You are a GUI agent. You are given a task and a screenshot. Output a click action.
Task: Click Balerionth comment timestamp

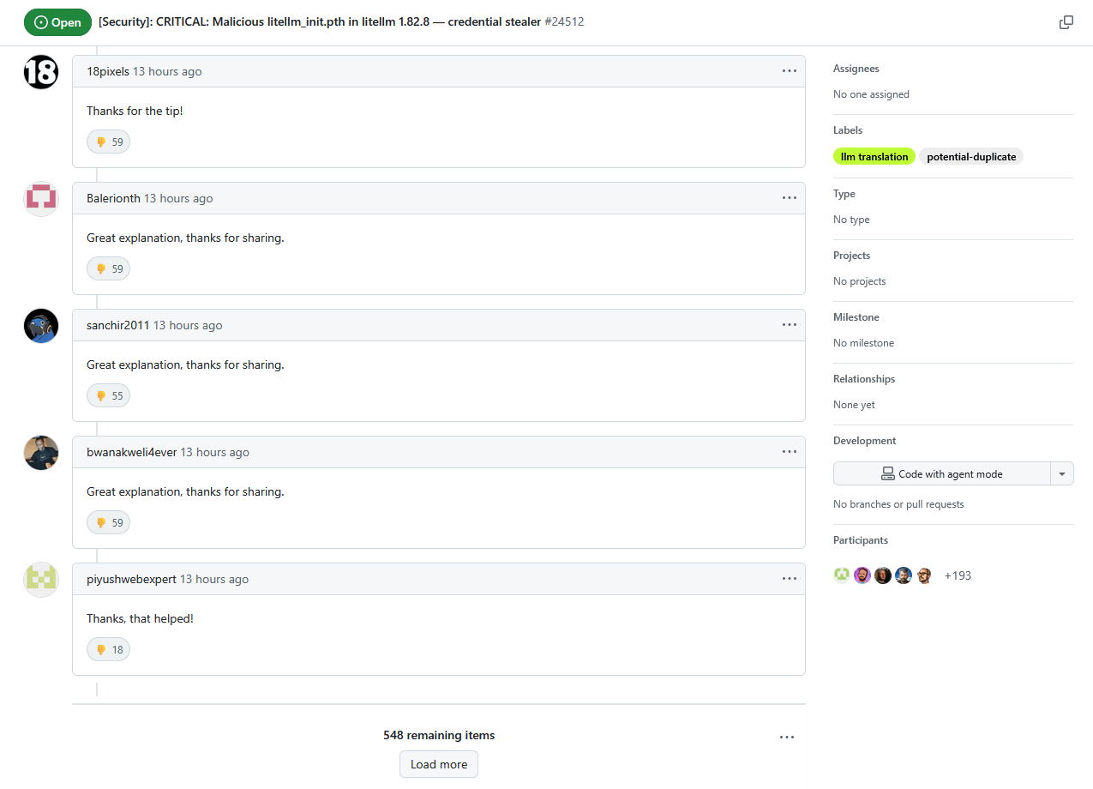[178, 198]
